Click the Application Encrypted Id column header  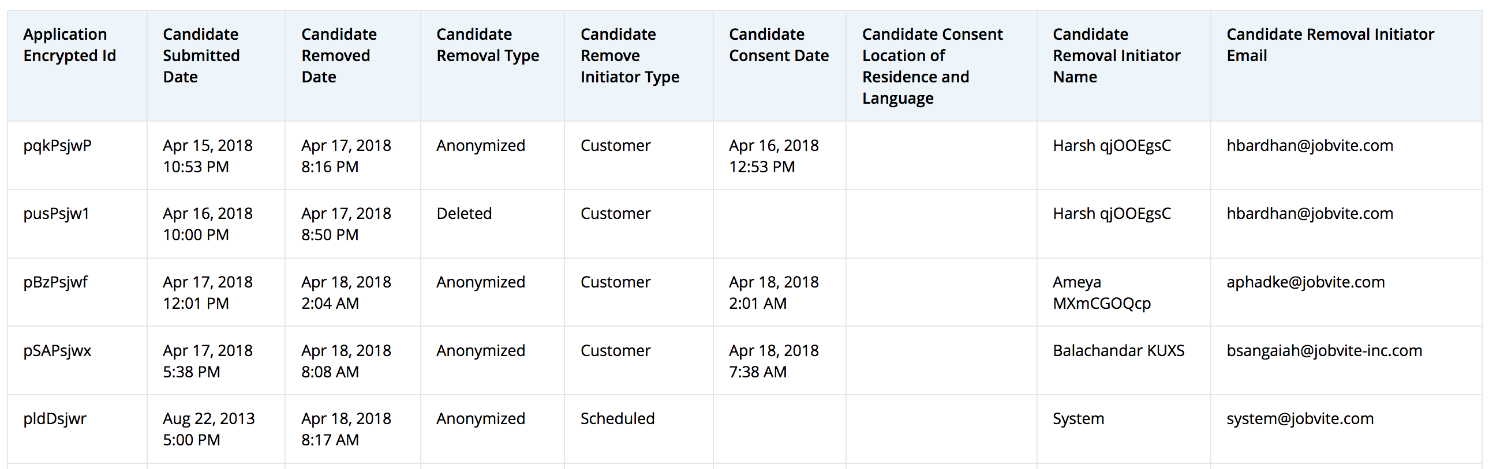[69, 45]
